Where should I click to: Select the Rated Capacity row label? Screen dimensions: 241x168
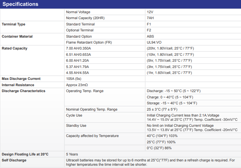click(x=15, y=49)
